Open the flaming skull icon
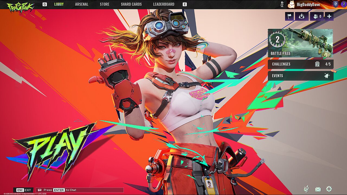This screenshot has height=195, width=347. point(306,189)
